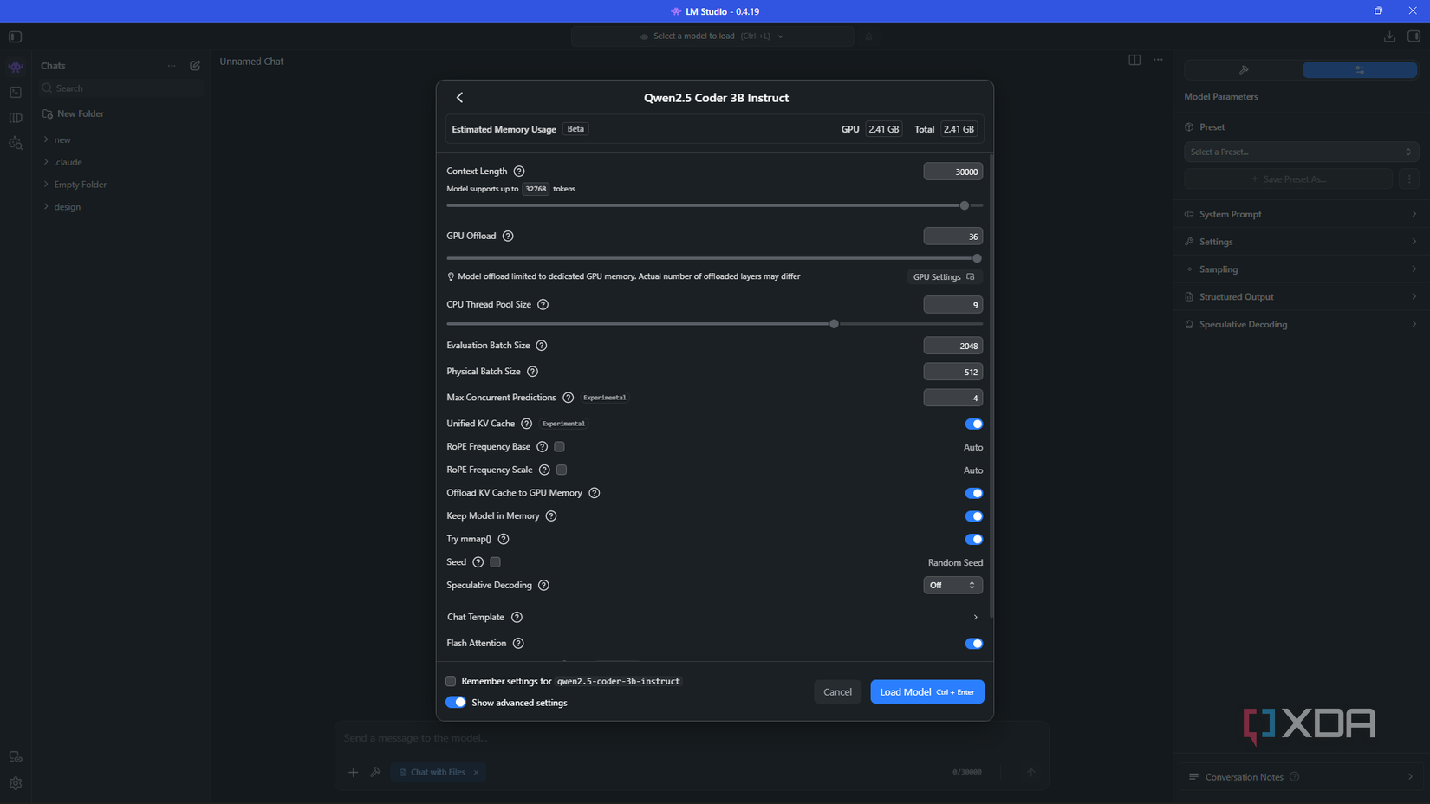The width and height of the screenshot is (1430, 804).
Task: Open Try mmap() help icon
Action: pyautogui.click(x=503, y=539)
